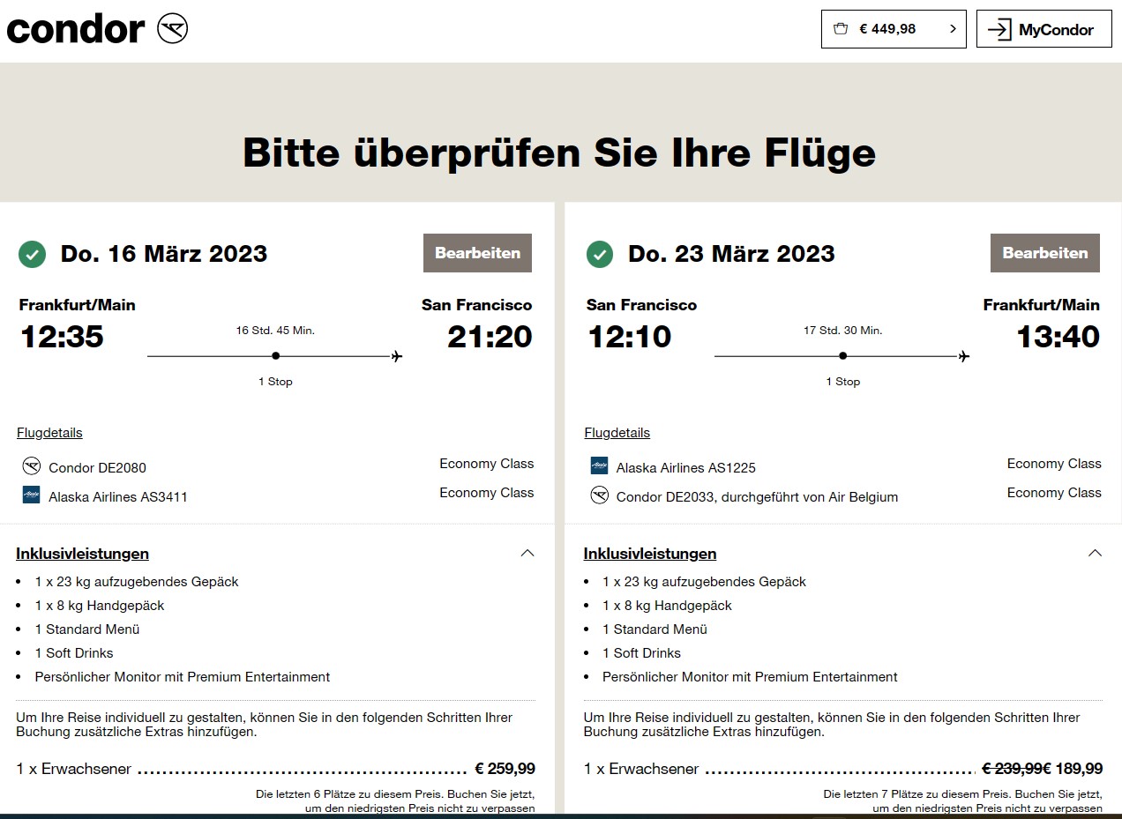1122x819 pixels.
Task: Click arrival time 13:40 in Frankfurt/Main
Action: [1058, 337]
